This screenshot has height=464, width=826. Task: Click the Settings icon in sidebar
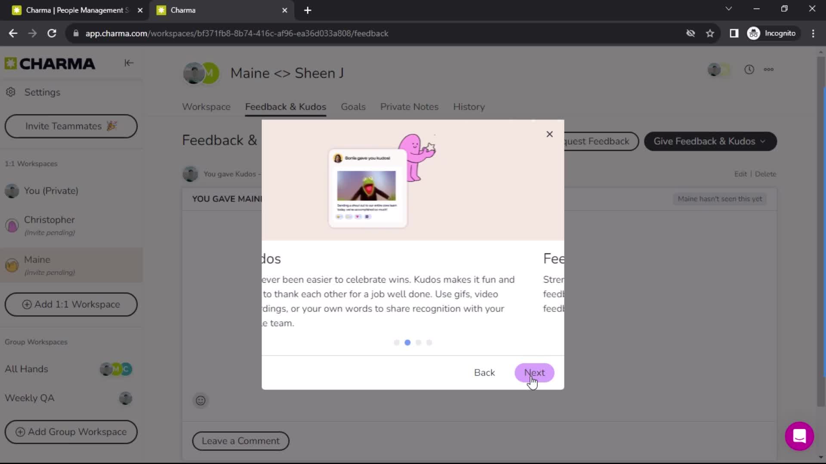click(x=11, y=92)
